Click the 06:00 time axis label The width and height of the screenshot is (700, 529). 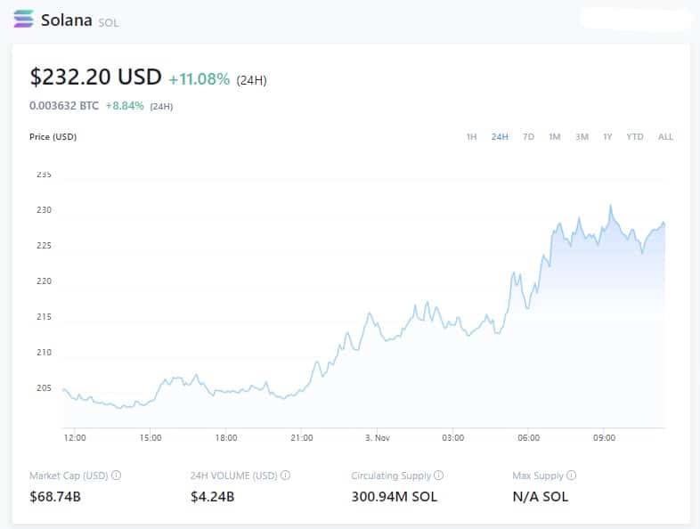pos(529,438)
